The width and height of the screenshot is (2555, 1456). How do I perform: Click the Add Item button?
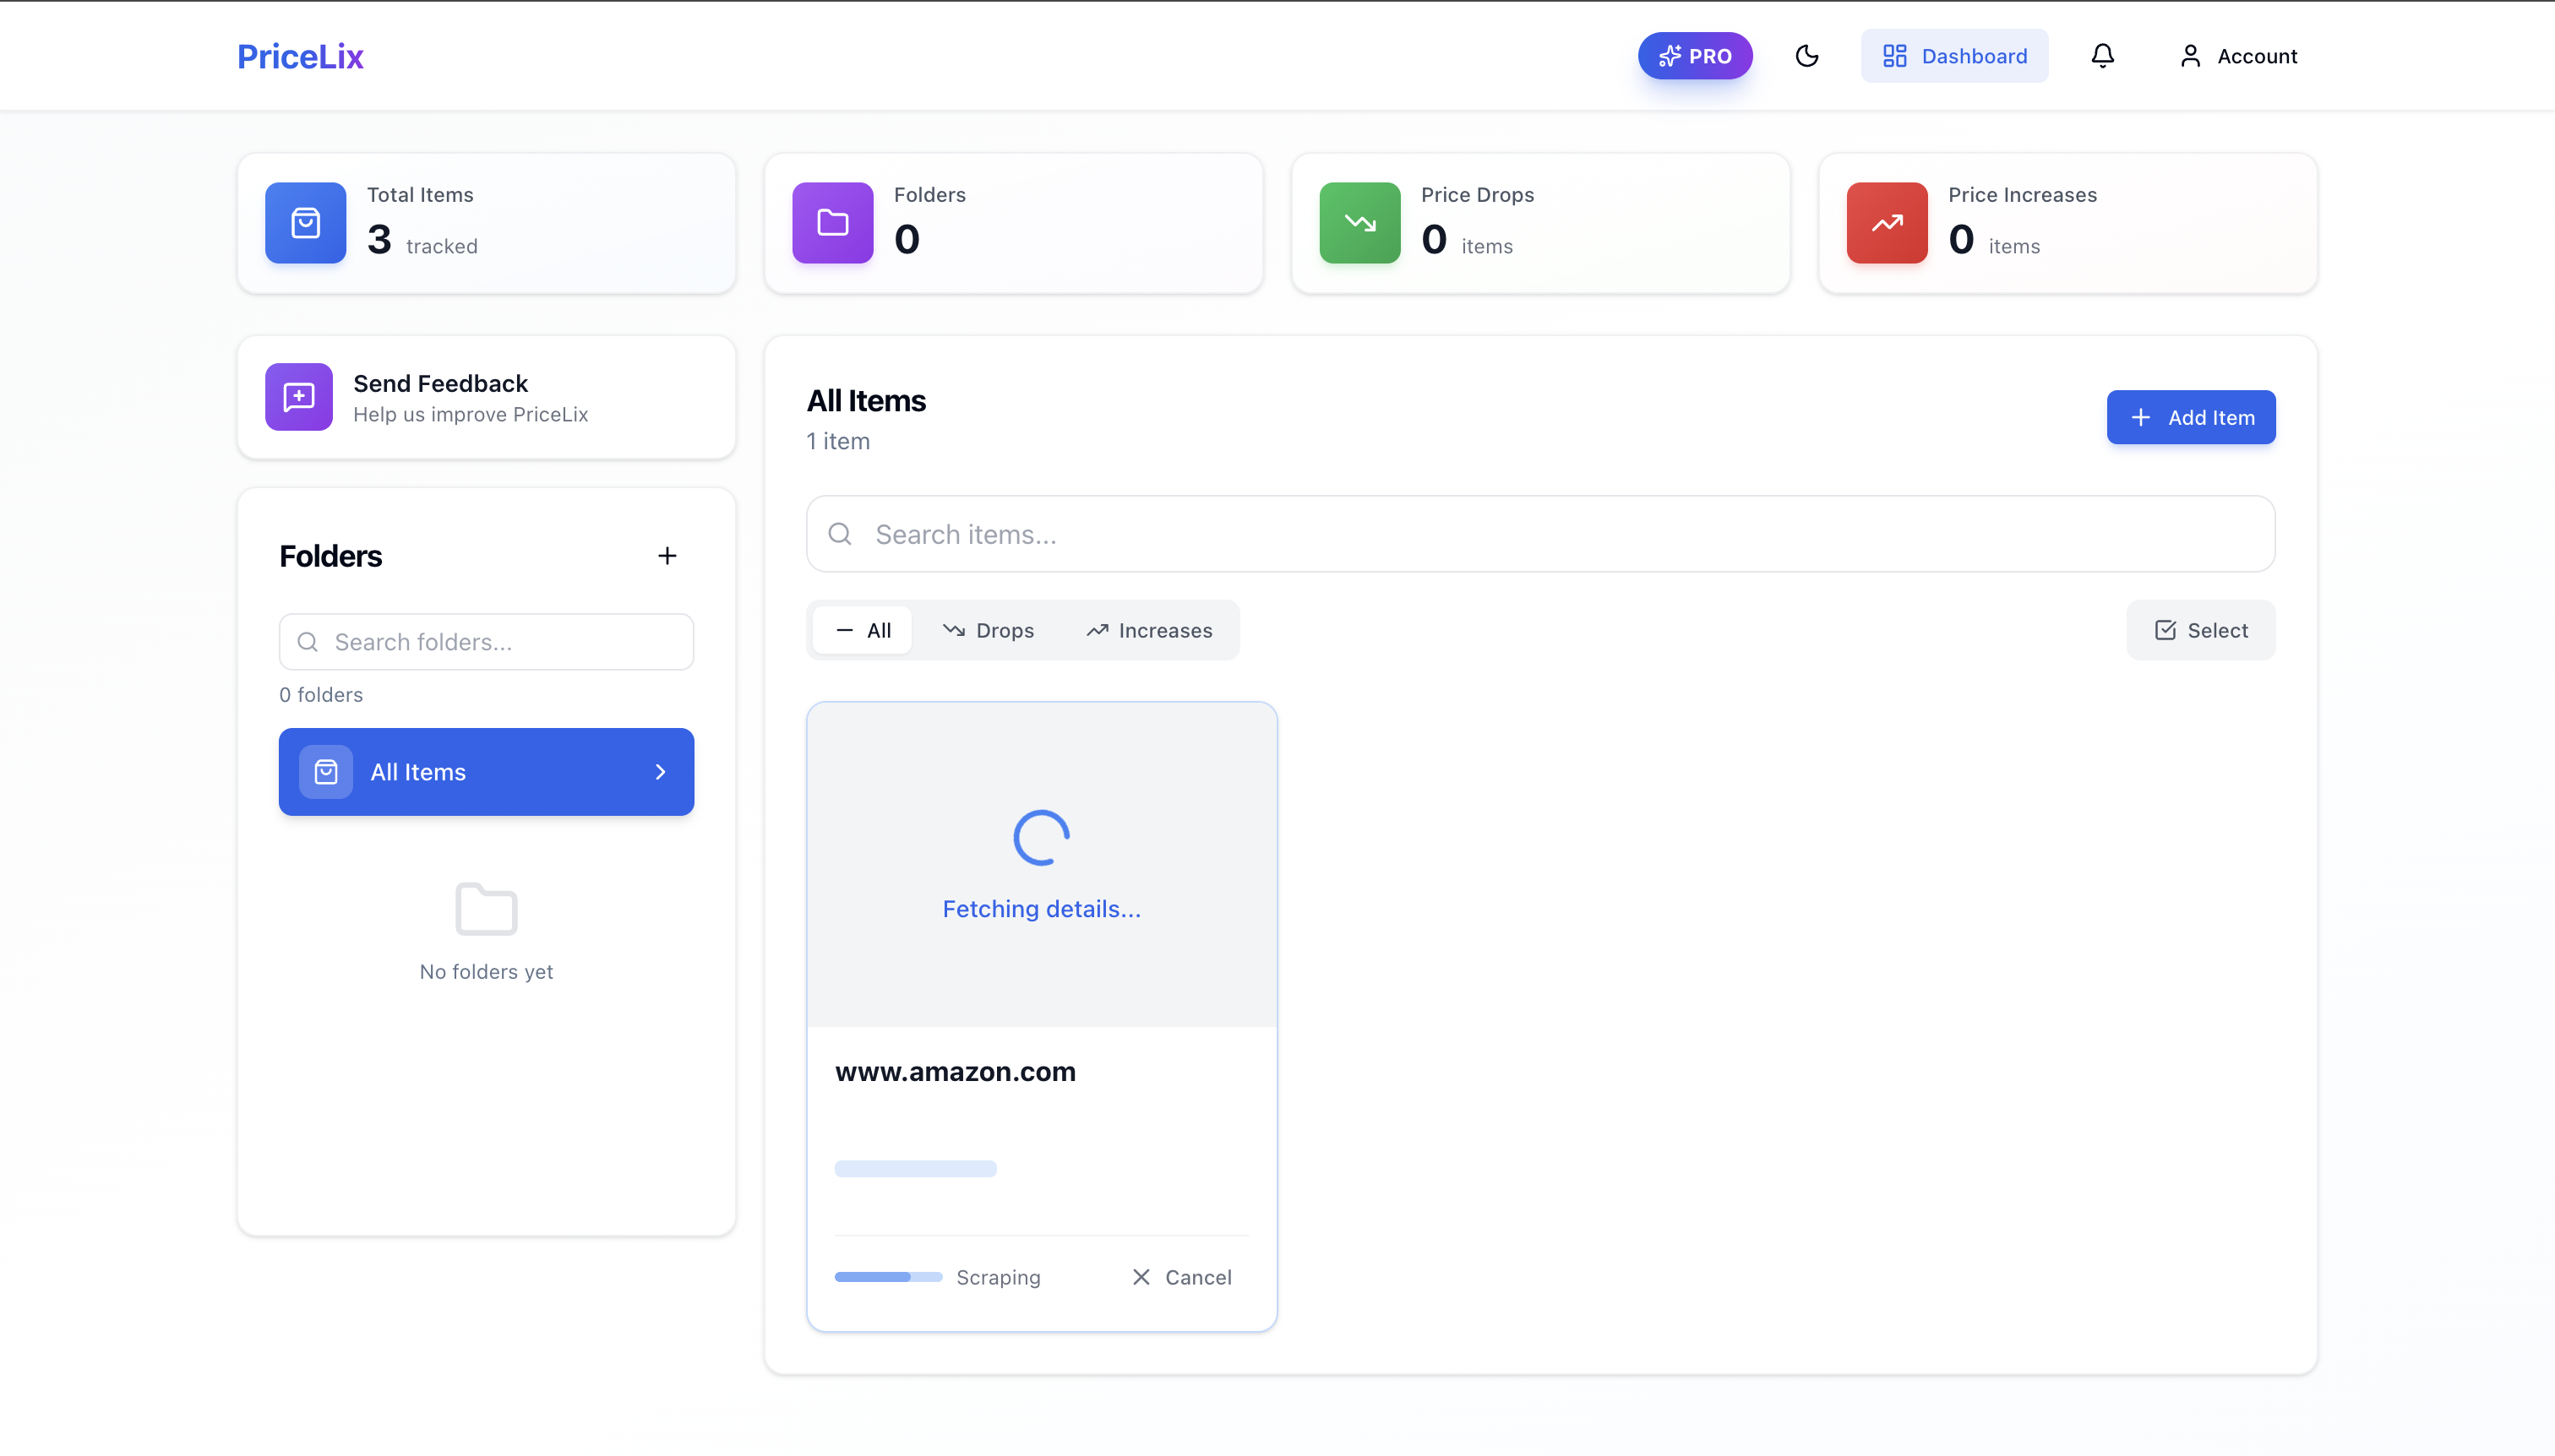click(x=2190, y=416)
